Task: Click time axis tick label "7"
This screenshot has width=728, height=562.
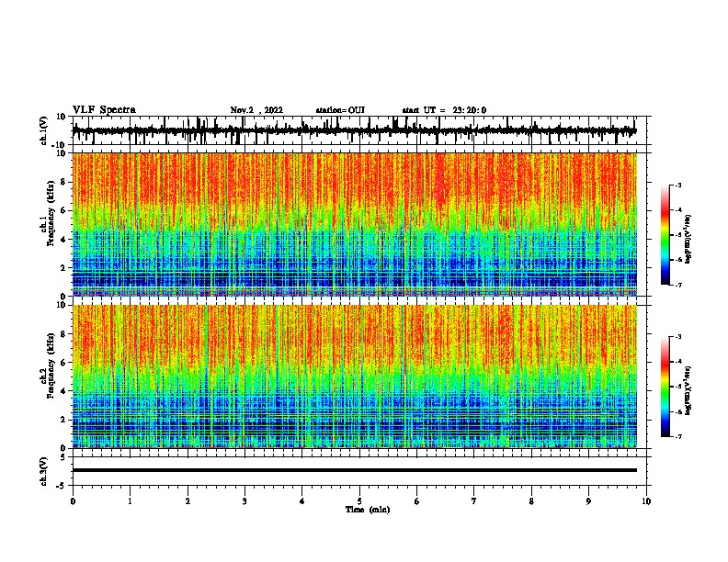Action: click(x=474, y=501)
